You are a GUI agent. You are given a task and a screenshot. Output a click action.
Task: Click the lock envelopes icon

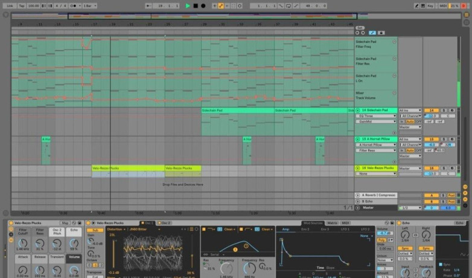click(381, 33)
